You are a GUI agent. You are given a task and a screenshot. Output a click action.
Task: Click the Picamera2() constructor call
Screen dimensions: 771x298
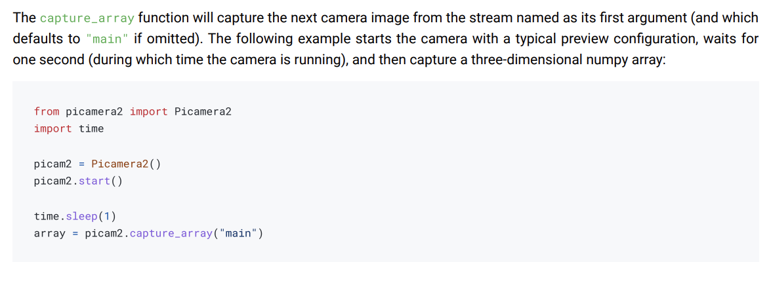coord(125,163)
